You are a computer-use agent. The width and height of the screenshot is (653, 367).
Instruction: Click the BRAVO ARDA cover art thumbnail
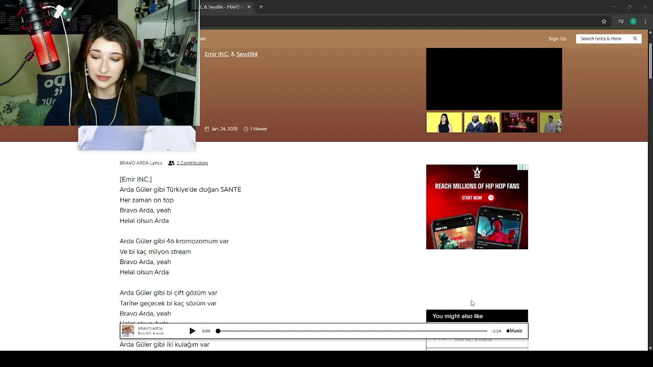click(128, 331)
